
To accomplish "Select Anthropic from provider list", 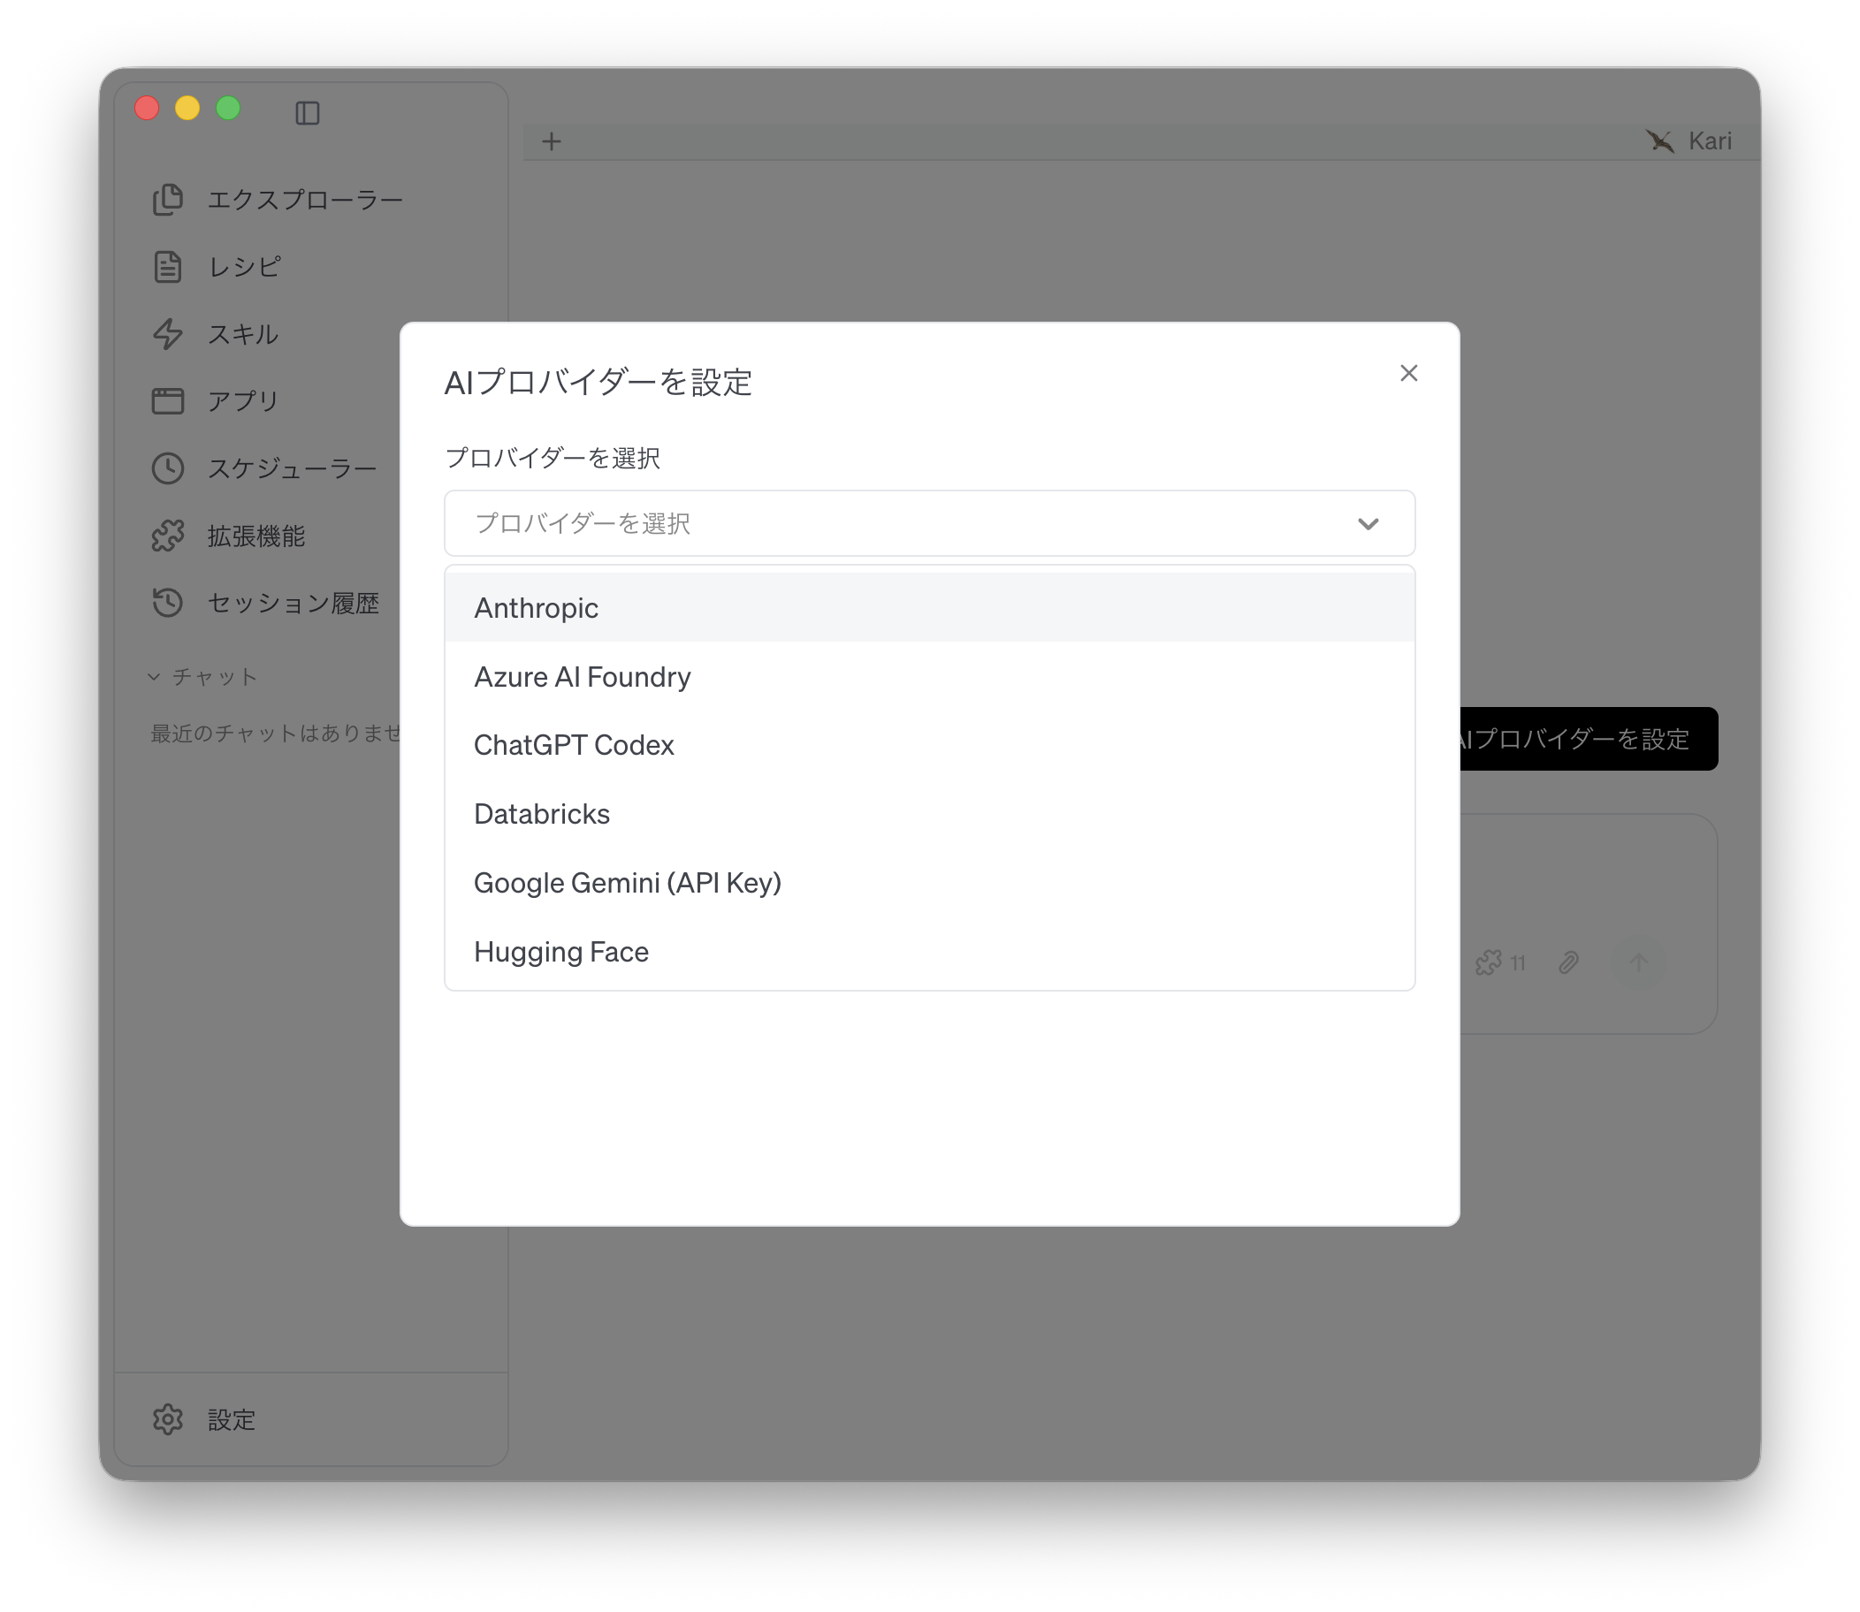I will coord(929,608).
